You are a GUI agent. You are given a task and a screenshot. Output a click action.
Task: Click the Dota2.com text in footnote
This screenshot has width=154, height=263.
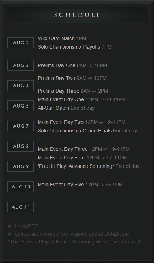coord(116,234)
